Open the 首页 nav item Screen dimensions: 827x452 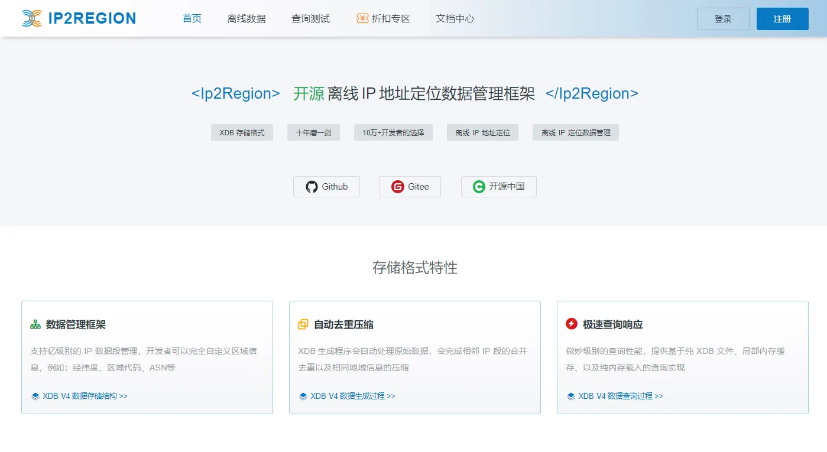coord(192,18)
